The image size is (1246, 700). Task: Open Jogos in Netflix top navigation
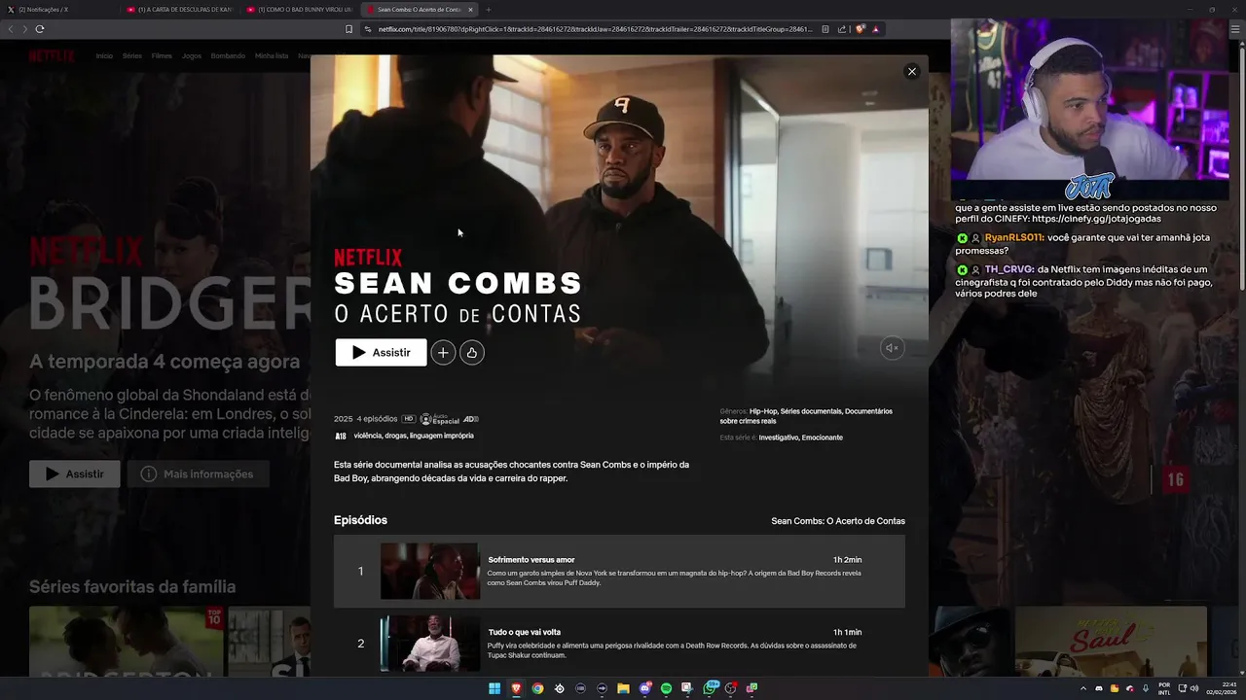pyautogui.click(x=192, y=56)
